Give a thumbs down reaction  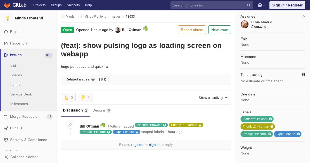85,98
